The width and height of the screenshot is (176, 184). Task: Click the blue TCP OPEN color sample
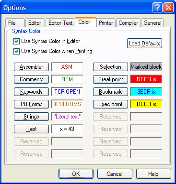pyautogui.click(x=67, y=92)
